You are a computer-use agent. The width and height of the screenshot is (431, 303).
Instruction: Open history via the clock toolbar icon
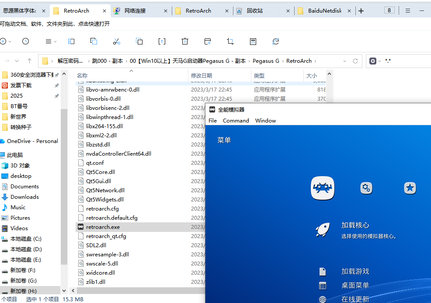coord(25,41)
